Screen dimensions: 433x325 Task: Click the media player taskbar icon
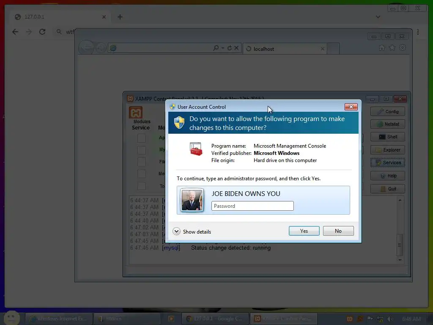(171, 319)
